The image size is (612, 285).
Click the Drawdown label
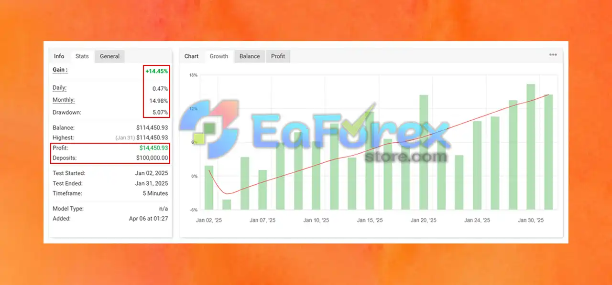[x=67, y=113]
